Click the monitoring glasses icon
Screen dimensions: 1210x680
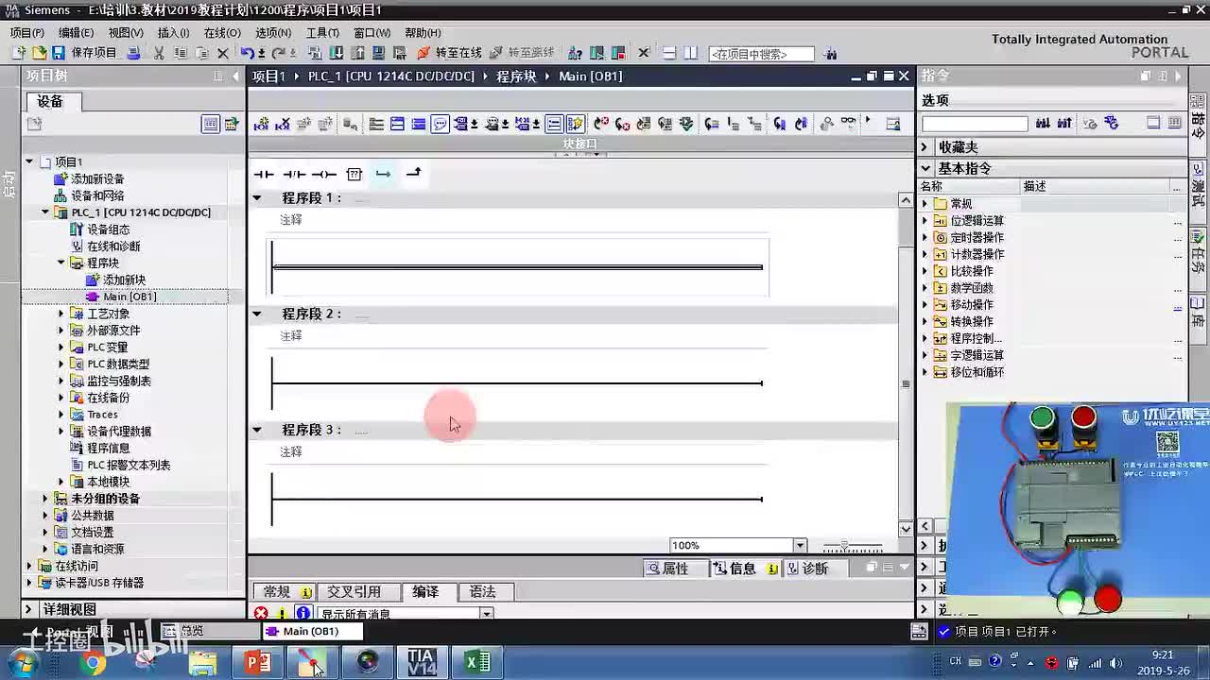[848, 123]
